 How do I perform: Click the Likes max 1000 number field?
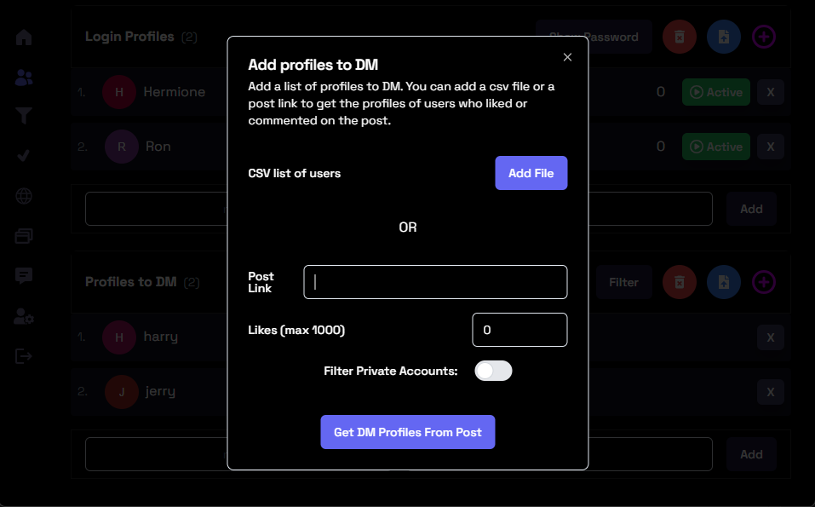point(519,330)
